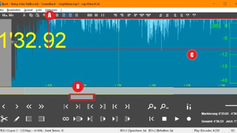
Task: Jump to file end with solid-bar right arrow
Action: [x=127, y=107]
